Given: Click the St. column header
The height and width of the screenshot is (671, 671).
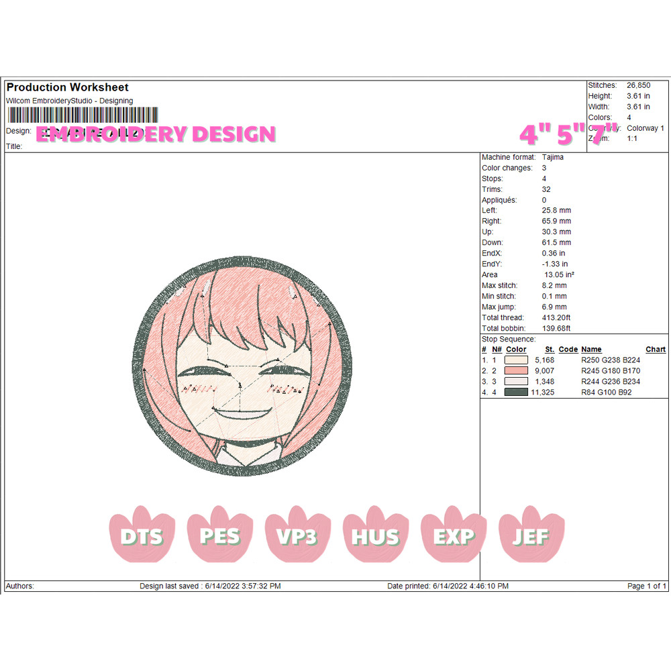Looking at the screenshot, I should [550, 349].
